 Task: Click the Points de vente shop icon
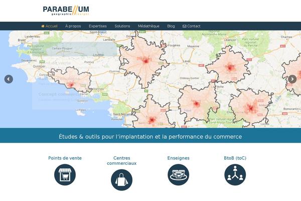point(65,175)
